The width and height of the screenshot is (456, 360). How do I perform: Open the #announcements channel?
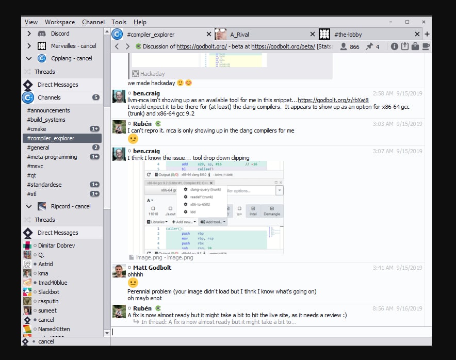coord(62,110)
